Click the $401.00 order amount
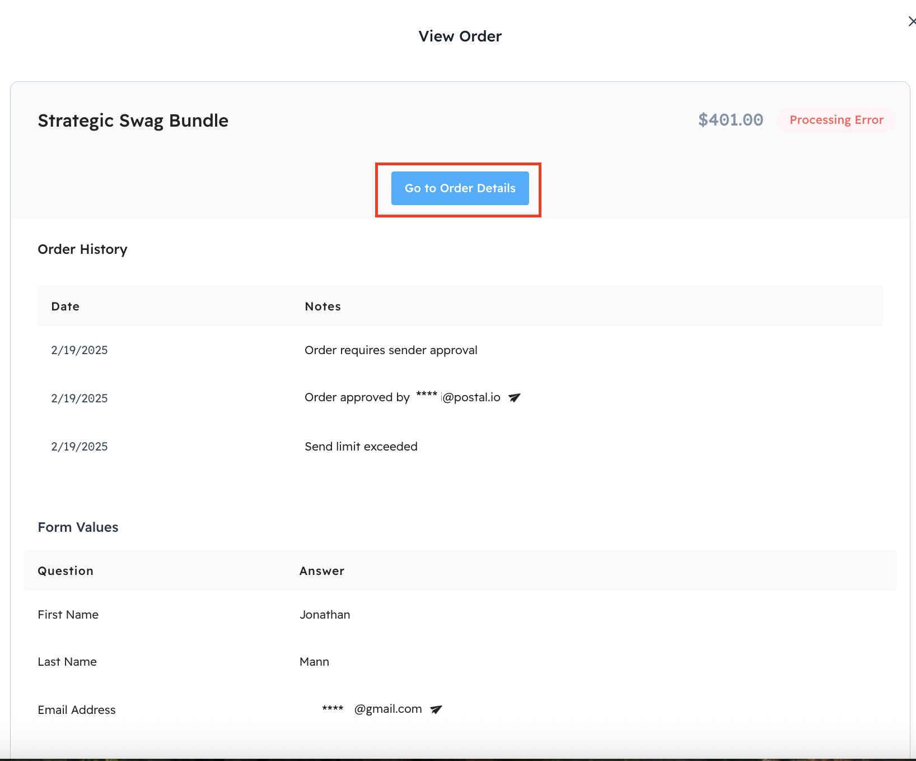916x761 pixels. [x=730, y=120]
